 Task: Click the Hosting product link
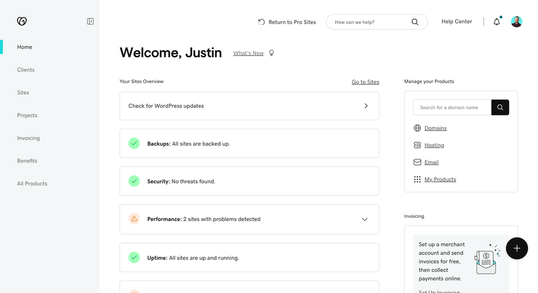[x=434, y=145]
